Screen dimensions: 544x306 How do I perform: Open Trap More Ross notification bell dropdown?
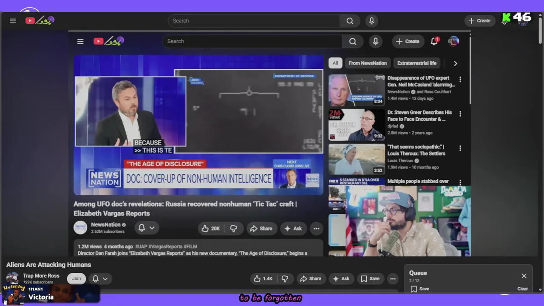[100, 278]
